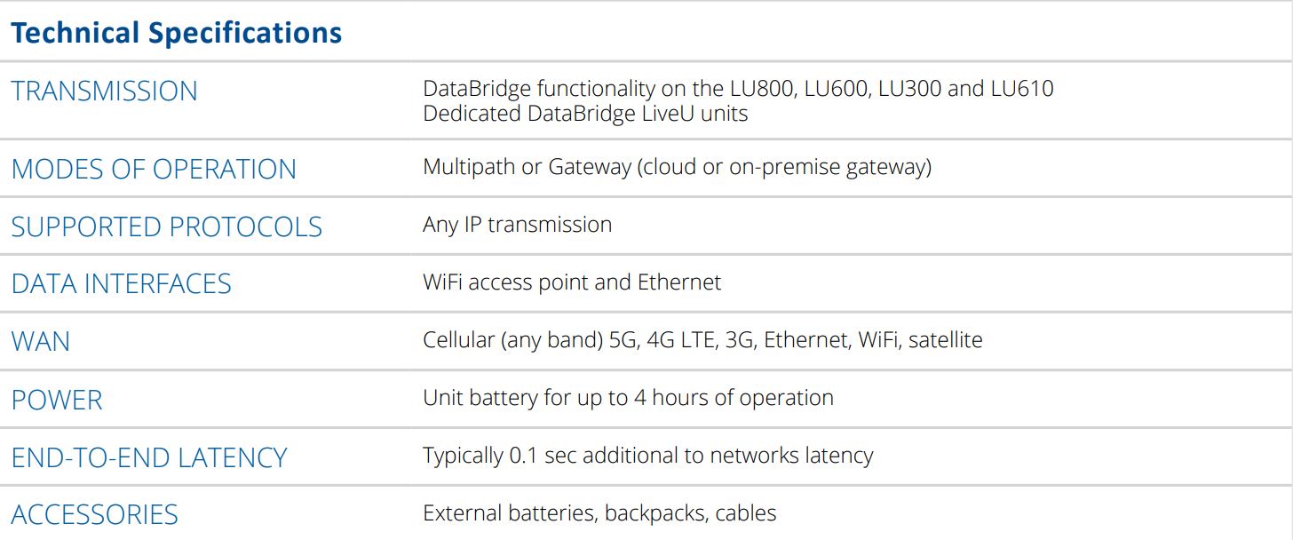
Task: Select the Any IP transmission text
Action: point(518,225)
